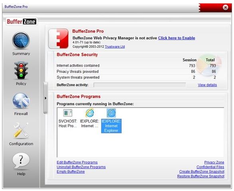Open the Policy traffic light icon
Image resolution: width=234 pixels, height=191 pixels.
coord(21,70)
